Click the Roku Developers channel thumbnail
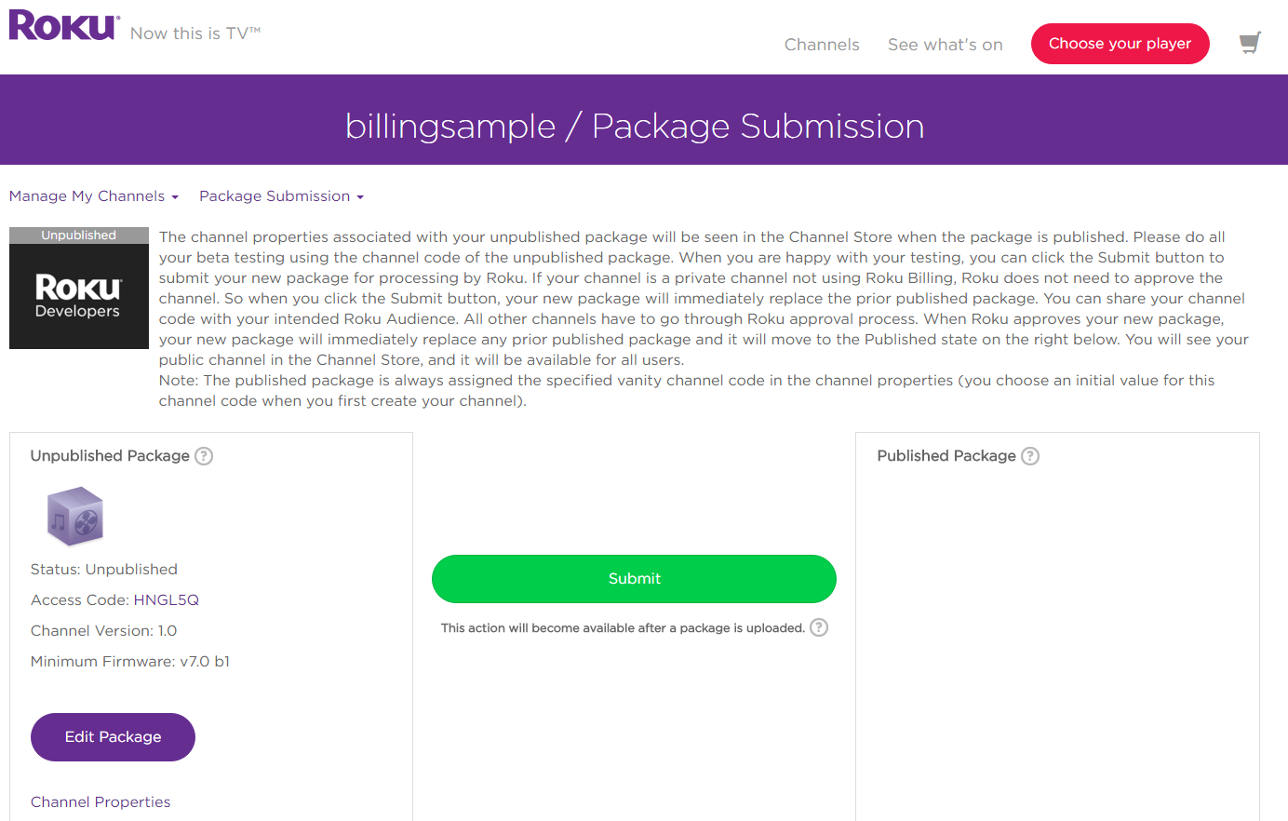 point(79,296)
